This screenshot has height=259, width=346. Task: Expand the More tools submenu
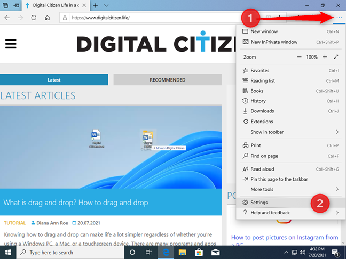(290, 189)
